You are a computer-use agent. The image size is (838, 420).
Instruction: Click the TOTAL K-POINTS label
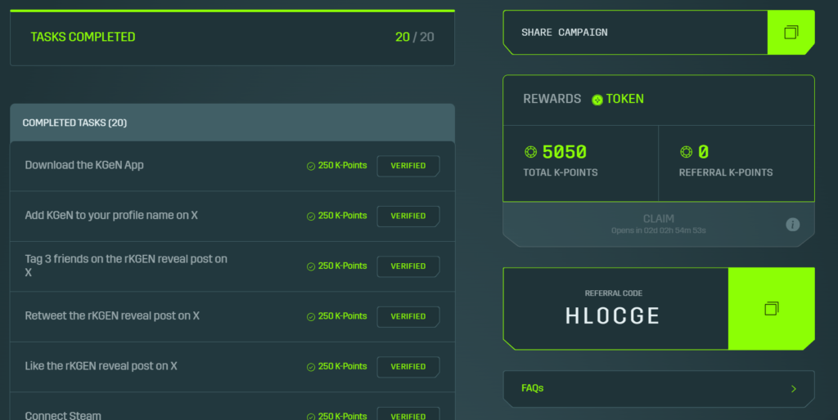tap(560, 172)
